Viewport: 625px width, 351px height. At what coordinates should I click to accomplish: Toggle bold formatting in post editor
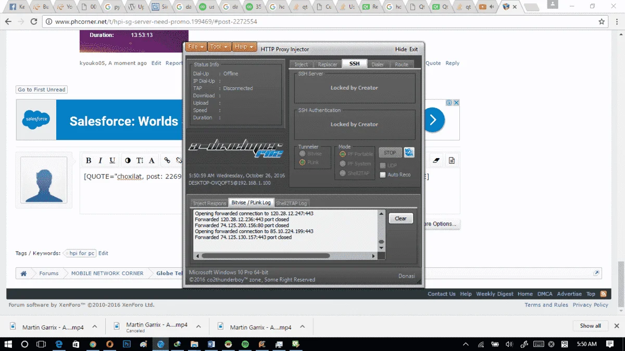coord(89,161)
